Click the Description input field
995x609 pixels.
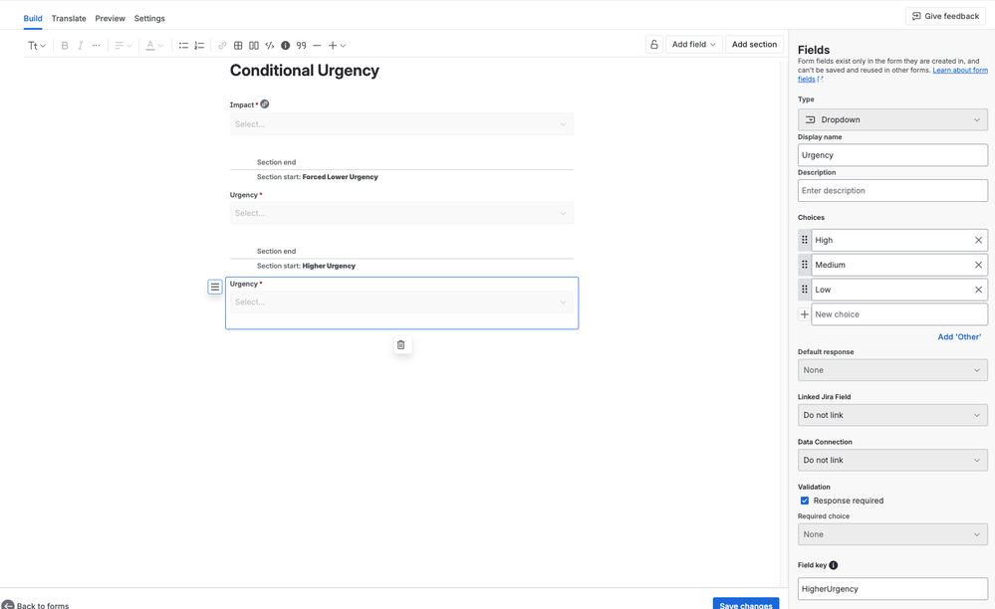pyautogui.click(x=892, y=191)
